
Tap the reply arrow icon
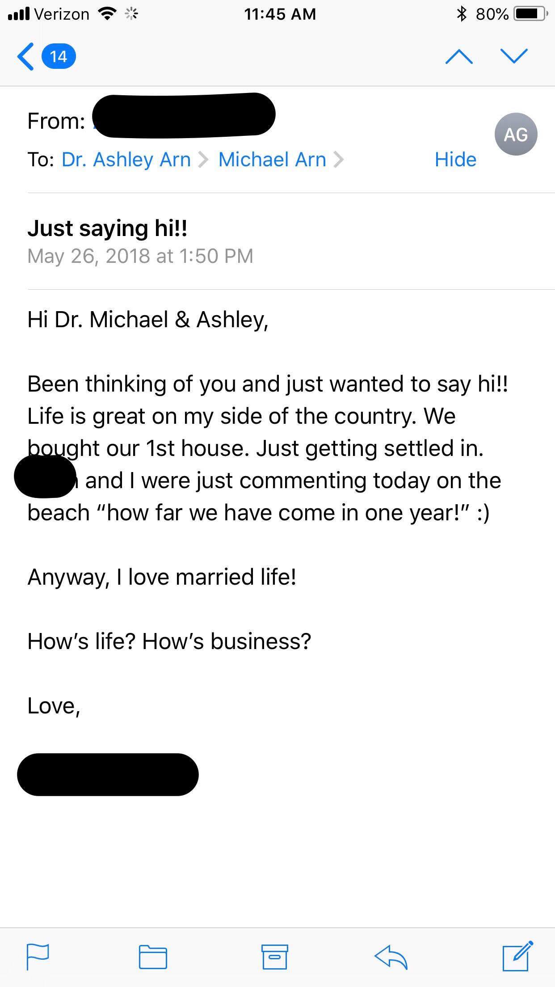(391, 956)
